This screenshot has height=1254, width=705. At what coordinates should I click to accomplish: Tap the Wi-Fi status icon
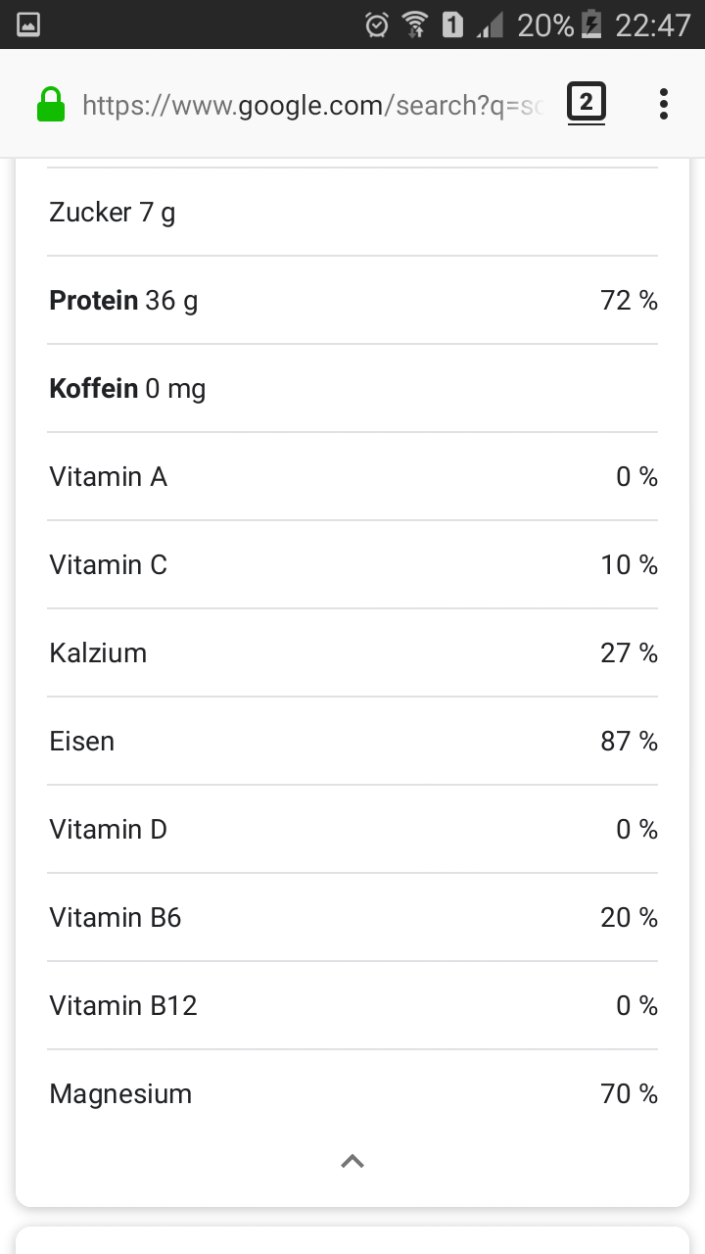click(415, 24)
